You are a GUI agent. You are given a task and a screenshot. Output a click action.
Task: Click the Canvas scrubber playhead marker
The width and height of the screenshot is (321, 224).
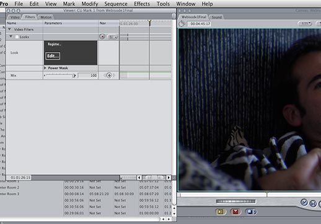(267, 194)
